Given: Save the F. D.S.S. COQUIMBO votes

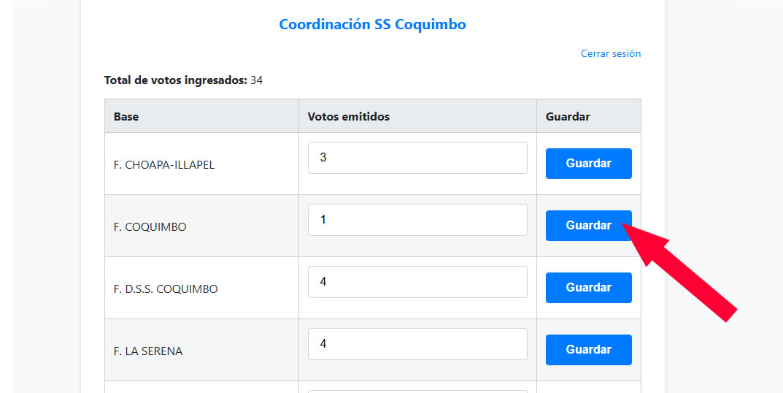Looking at the screenshot, I should click(588, 288).
